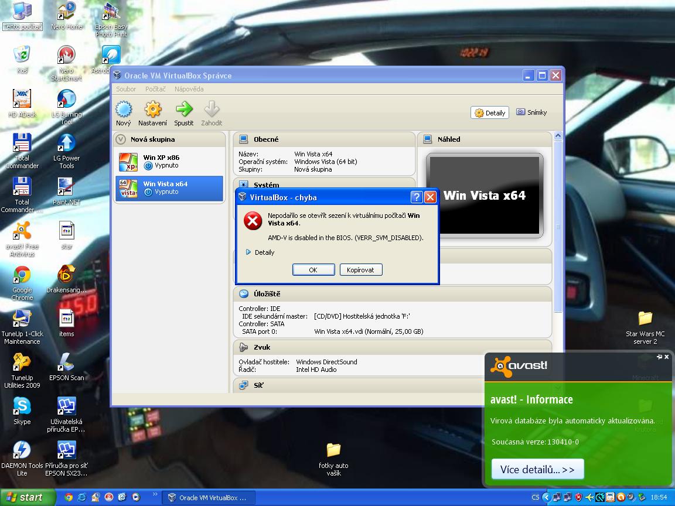Viewport: 675px width, 506px height.
Task: Click the details pane vertical scrollbar thumb
Action: (558, 226)
